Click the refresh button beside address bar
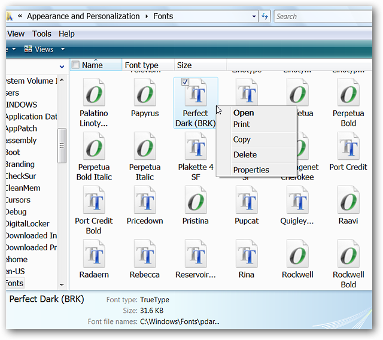383x340 pixels. coord(265,16)
